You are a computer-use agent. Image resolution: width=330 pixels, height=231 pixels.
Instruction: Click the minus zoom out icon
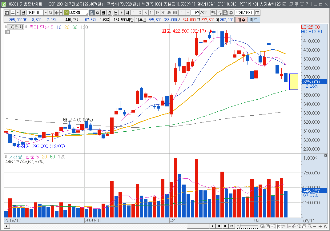coord(315,226)
